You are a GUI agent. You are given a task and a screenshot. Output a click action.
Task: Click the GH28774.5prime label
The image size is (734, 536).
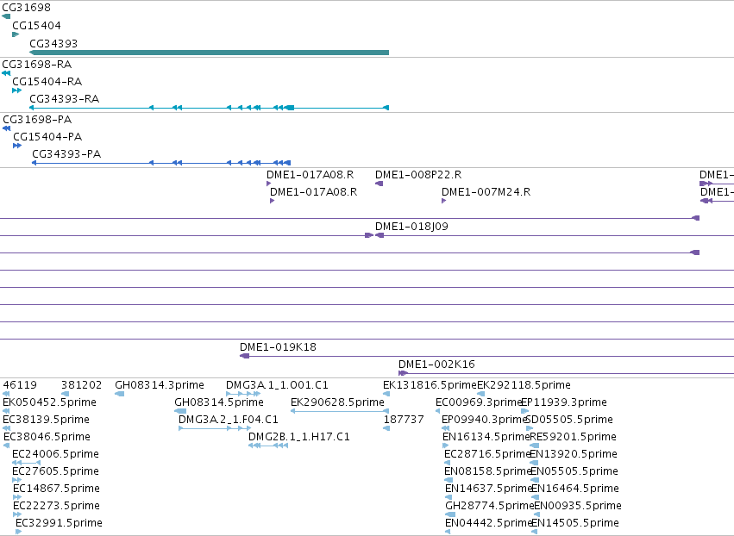[490, 506]
